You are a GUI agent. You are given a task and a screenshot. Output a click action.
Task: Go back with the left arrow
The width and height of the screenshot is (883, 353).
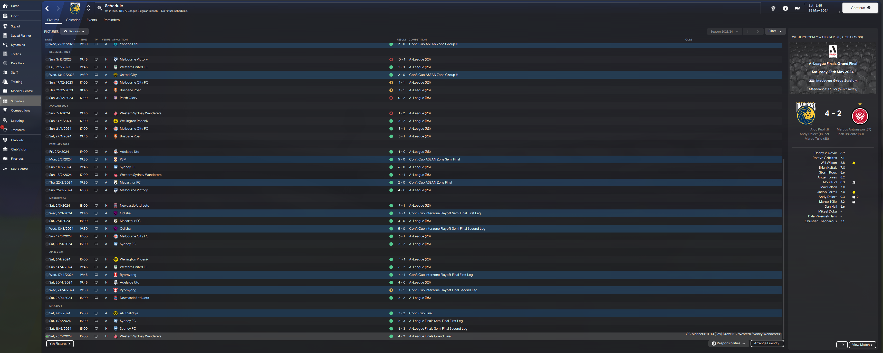click(x=47, y=8)
